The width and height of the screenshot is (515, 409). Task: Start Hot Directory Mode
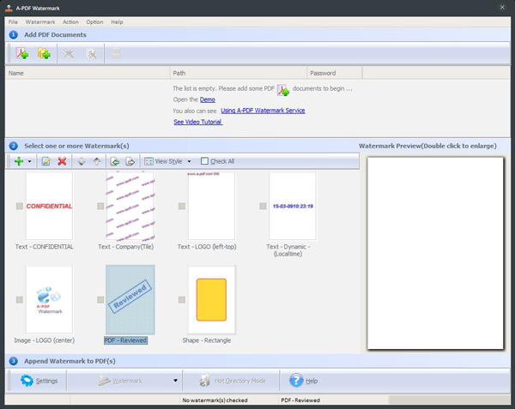coord(233,381)
